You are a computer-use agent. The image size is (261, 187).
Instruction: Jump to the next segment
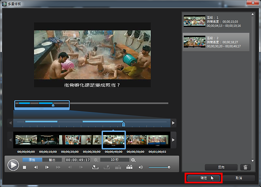(81, 167)
